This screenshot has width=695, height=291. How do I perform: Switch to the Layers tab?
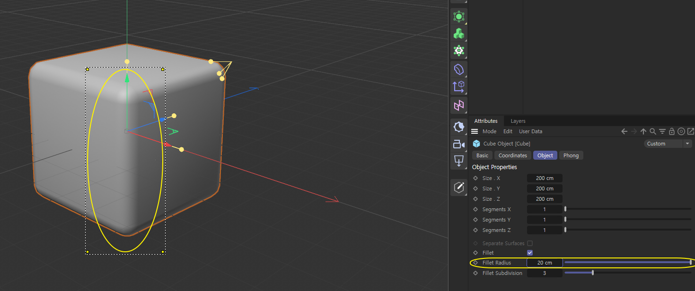(x=518, y=121)
